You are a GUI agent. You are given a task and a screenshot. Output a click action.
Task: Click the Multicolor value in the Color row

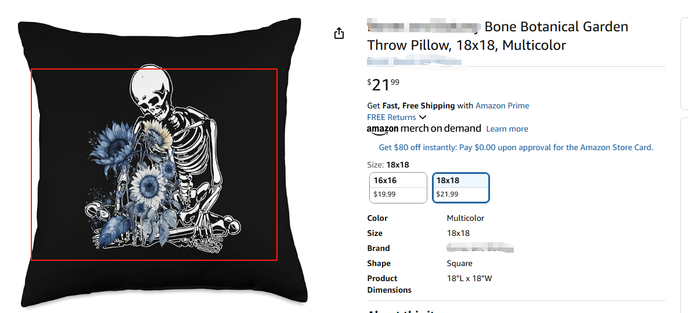coord(465,218)
